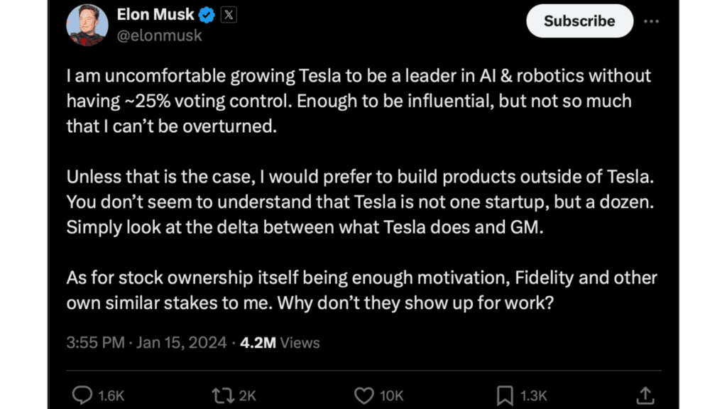727x409 pixels.
Task: Click the blue verified checkmark badge
Action: [207, 14]
